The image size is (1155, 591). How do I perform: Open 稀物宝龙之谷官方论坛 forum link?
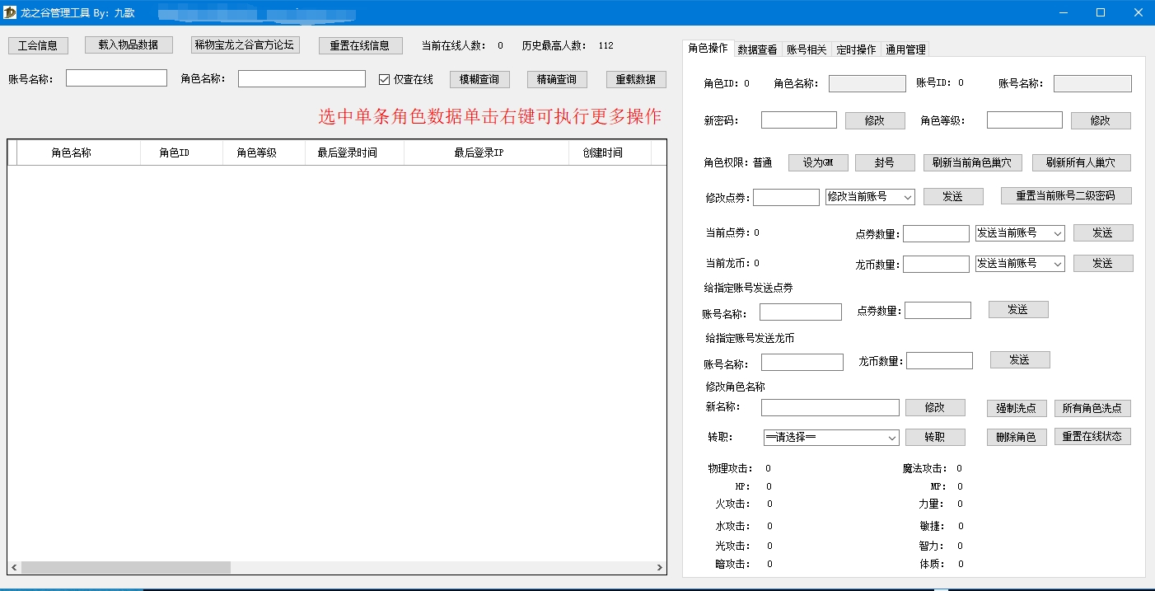[x=245, y=45]
